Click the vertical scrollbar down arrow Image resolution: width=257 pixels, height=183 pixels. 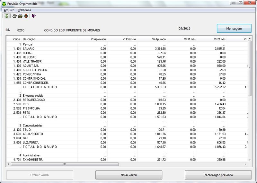250,160
